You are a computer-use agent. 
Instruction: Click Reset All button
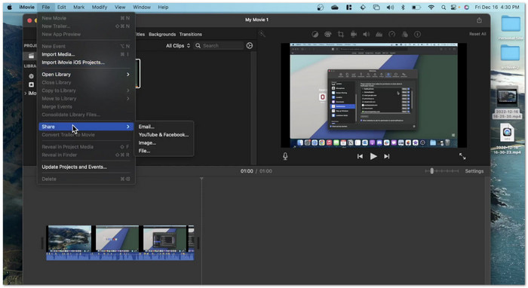click(477, 34)
